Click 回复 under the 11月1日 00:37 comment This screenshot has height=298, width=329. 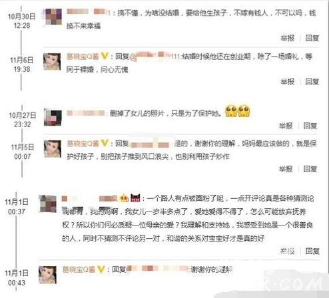pyautogui.click(x=312, y=251)
